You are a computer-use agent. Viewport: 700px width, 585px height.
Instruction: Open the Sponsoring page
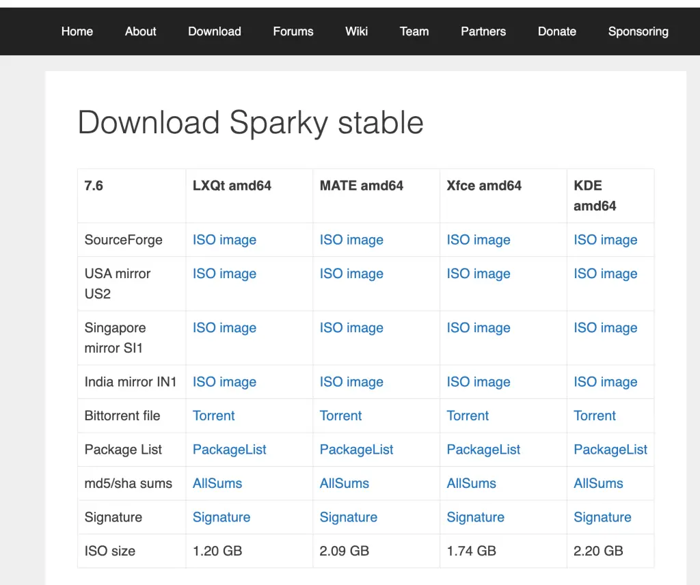click(638, 31)
